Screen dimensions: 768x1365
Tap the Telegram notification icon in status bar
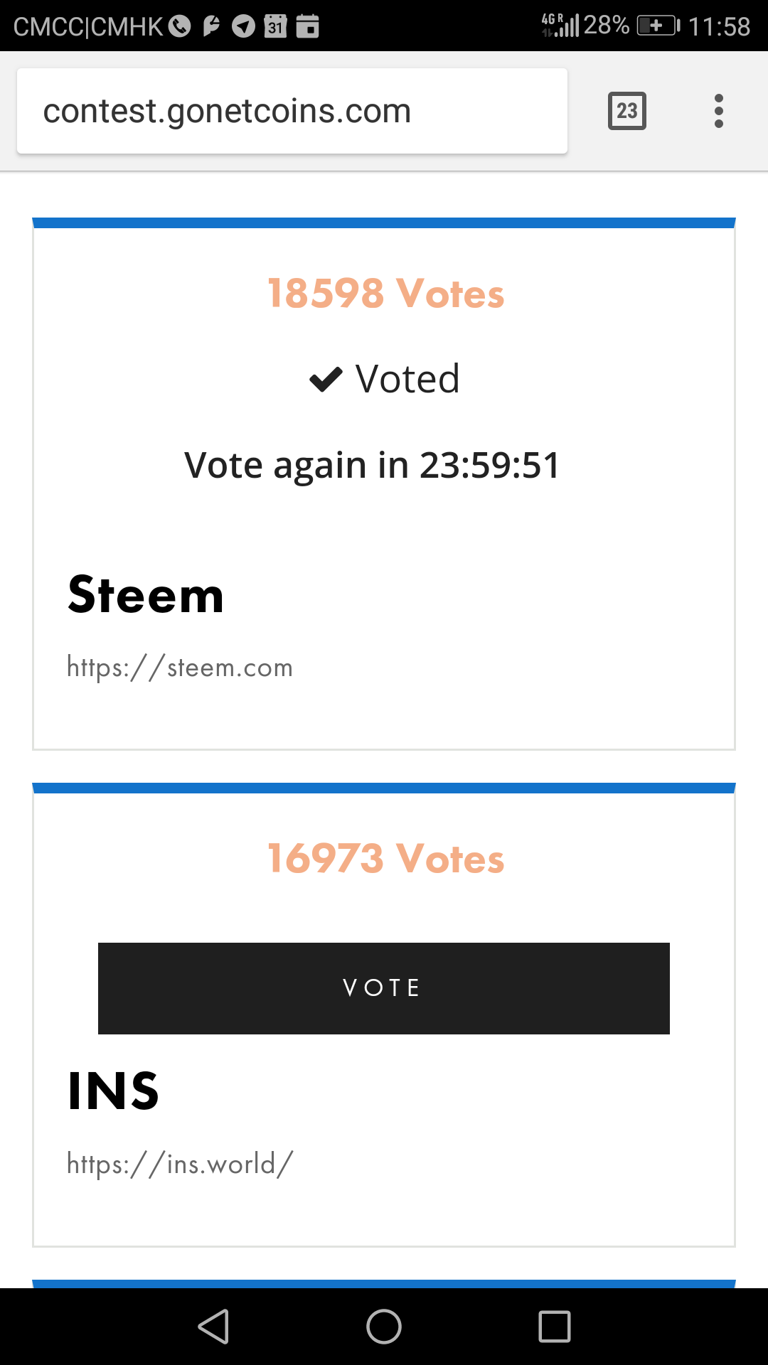point(243,26)
